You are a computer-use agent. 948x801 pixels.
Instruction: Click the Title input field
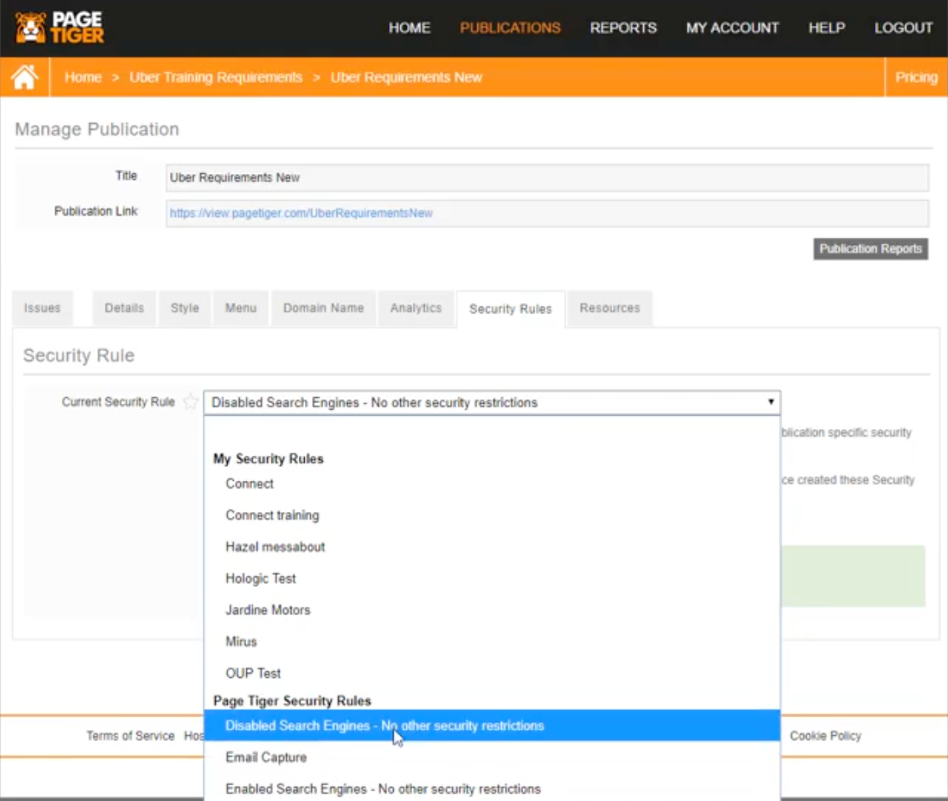[x=547, y=177]
